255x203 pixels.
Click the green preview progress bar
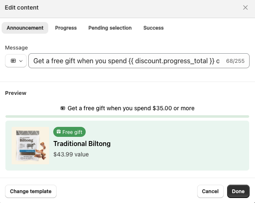pos(127,116)
